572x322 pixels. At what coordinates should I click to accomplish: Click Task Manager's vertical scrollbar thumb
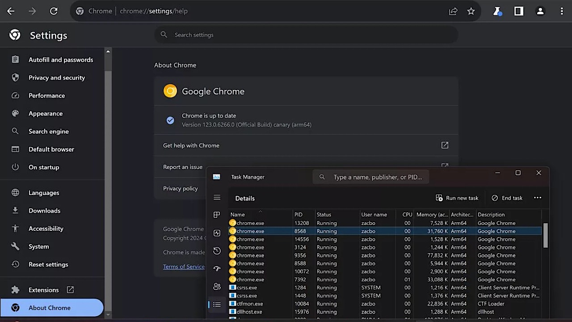pos(545,235)
